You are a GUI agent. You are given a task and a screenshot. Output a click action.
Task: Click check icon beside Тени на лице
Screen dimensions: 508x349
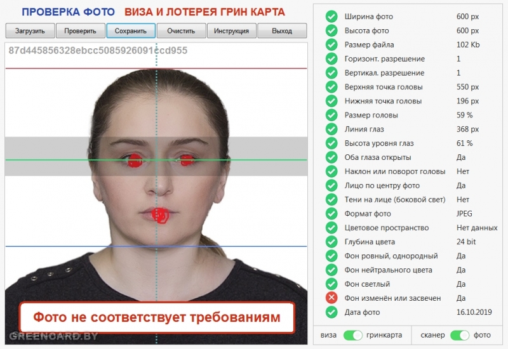(331, 199)
